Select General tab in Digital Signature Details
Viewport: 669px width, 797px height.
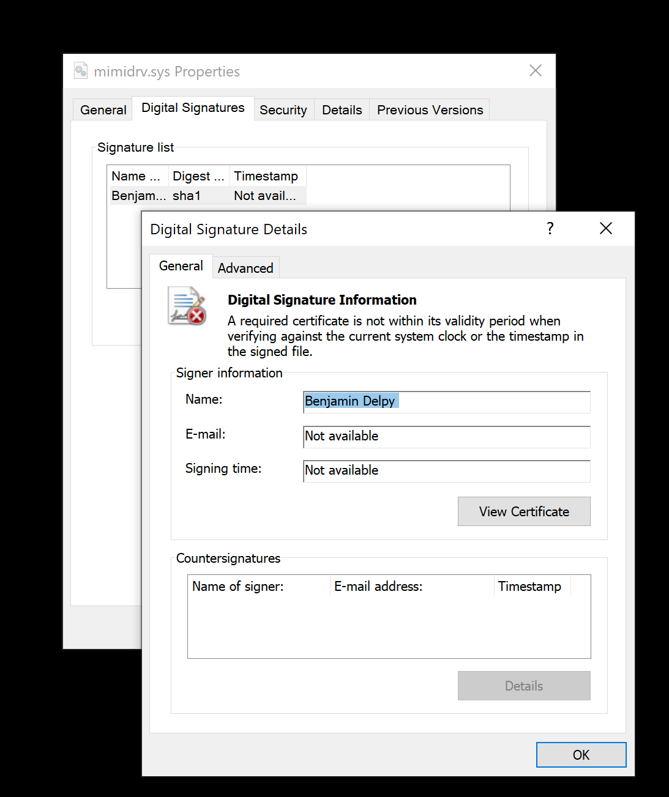(x=181, y=266)
